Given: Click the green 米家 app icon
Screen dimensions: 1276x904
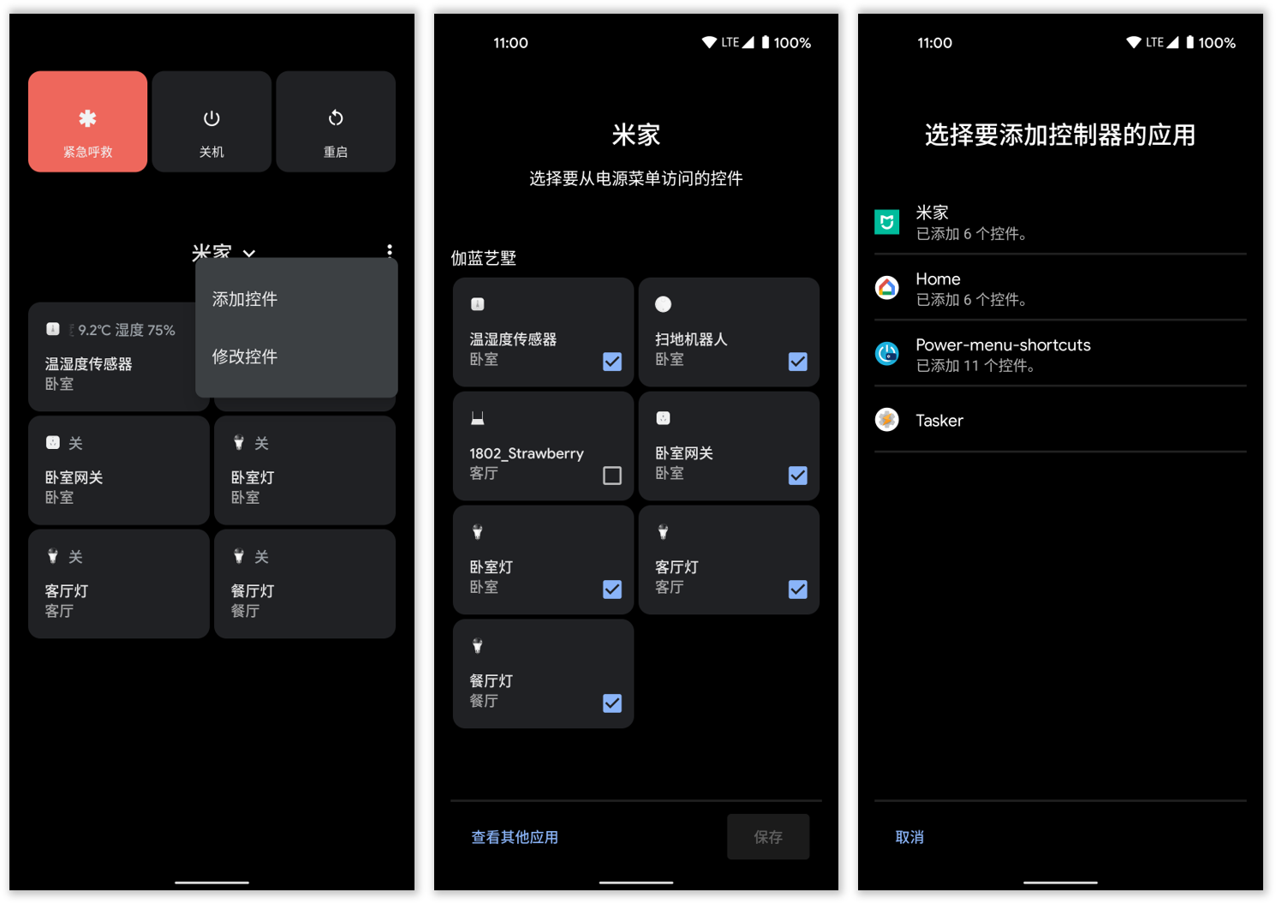Looking at the screenshot, I should (x=887, y=222).
